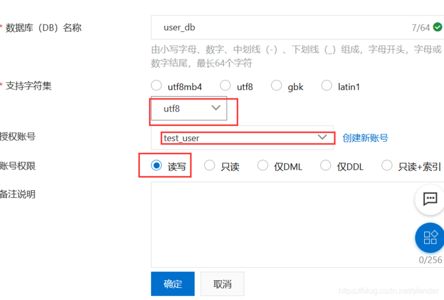Click the 支持字符集 label
The height and width of the screenshot is (300, 444).
point(29,86)
